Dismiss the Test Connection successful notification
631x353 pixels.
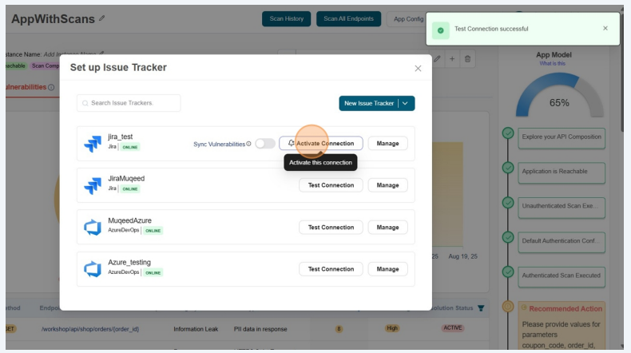pos(605,29)
